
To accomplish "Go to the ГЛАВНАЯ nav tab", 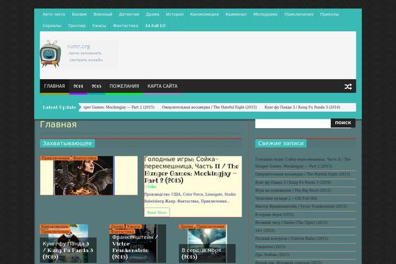I will pos(54,86).
